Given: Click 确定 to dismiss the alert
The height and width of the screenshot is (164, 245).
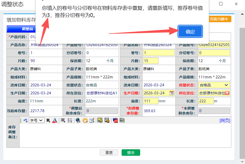Looking at the screenshot, I should click(x=190, y=32).
